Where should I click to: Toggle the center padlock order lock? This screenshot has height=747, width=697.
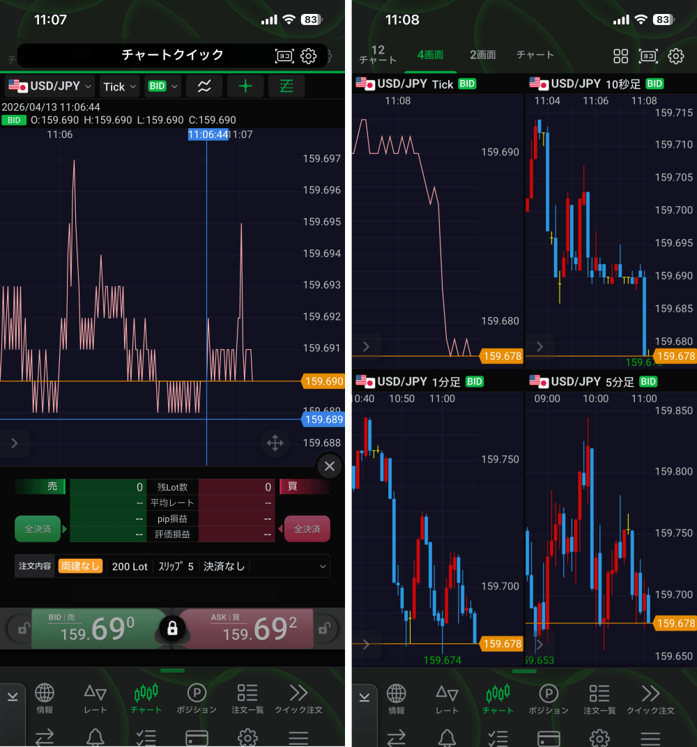coord(172,629)
